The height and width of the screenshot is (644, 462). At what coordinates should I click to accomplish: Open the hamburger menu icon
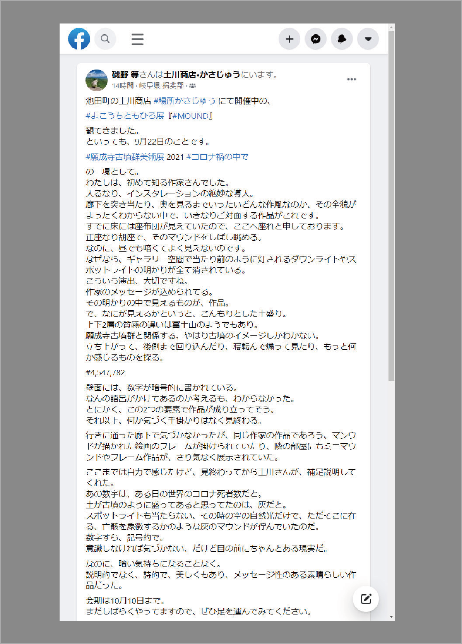point(137,39)
